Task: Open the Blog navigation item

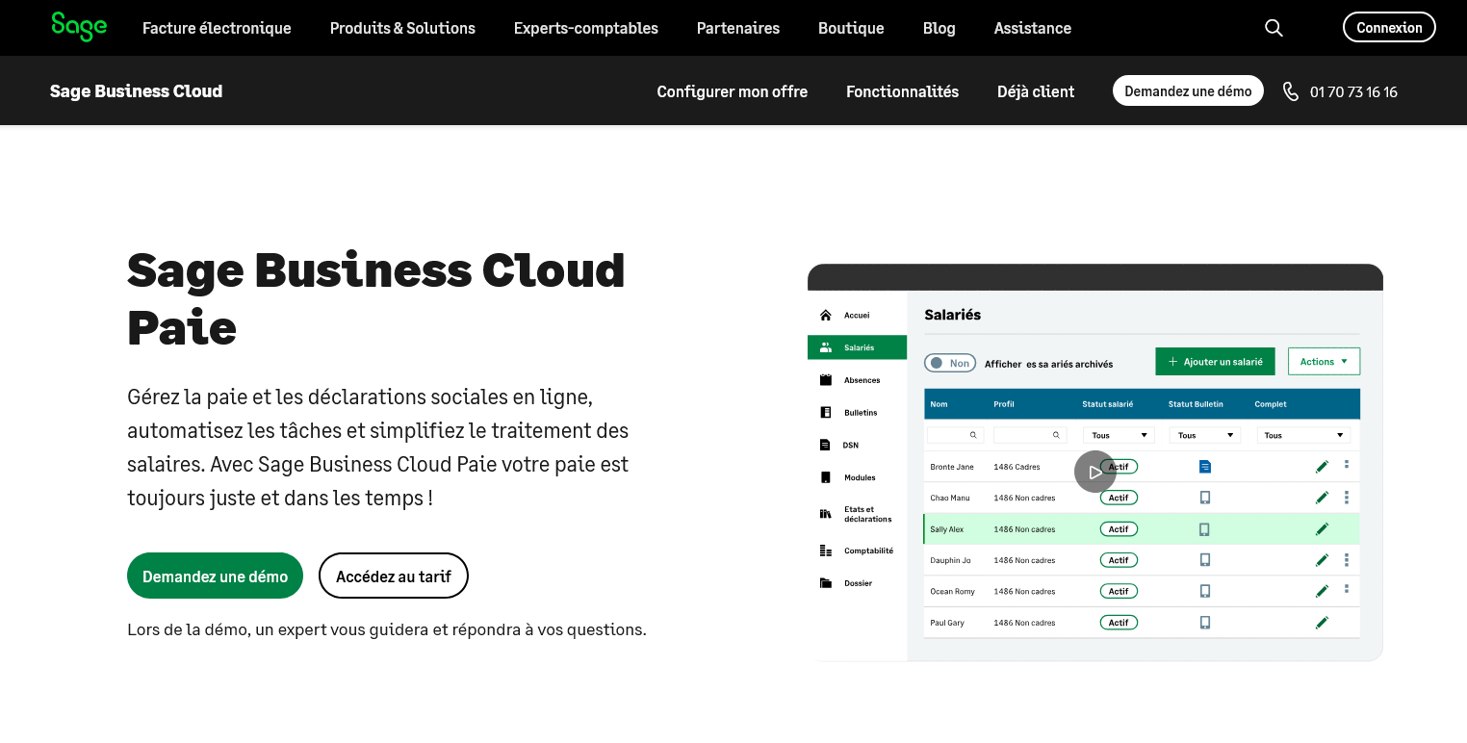Action: pyautogui.click(x=939, y=28)
